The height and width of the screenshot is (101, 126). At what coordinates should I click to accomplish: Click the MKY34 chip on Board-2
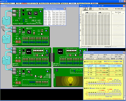tap(29, 51)
